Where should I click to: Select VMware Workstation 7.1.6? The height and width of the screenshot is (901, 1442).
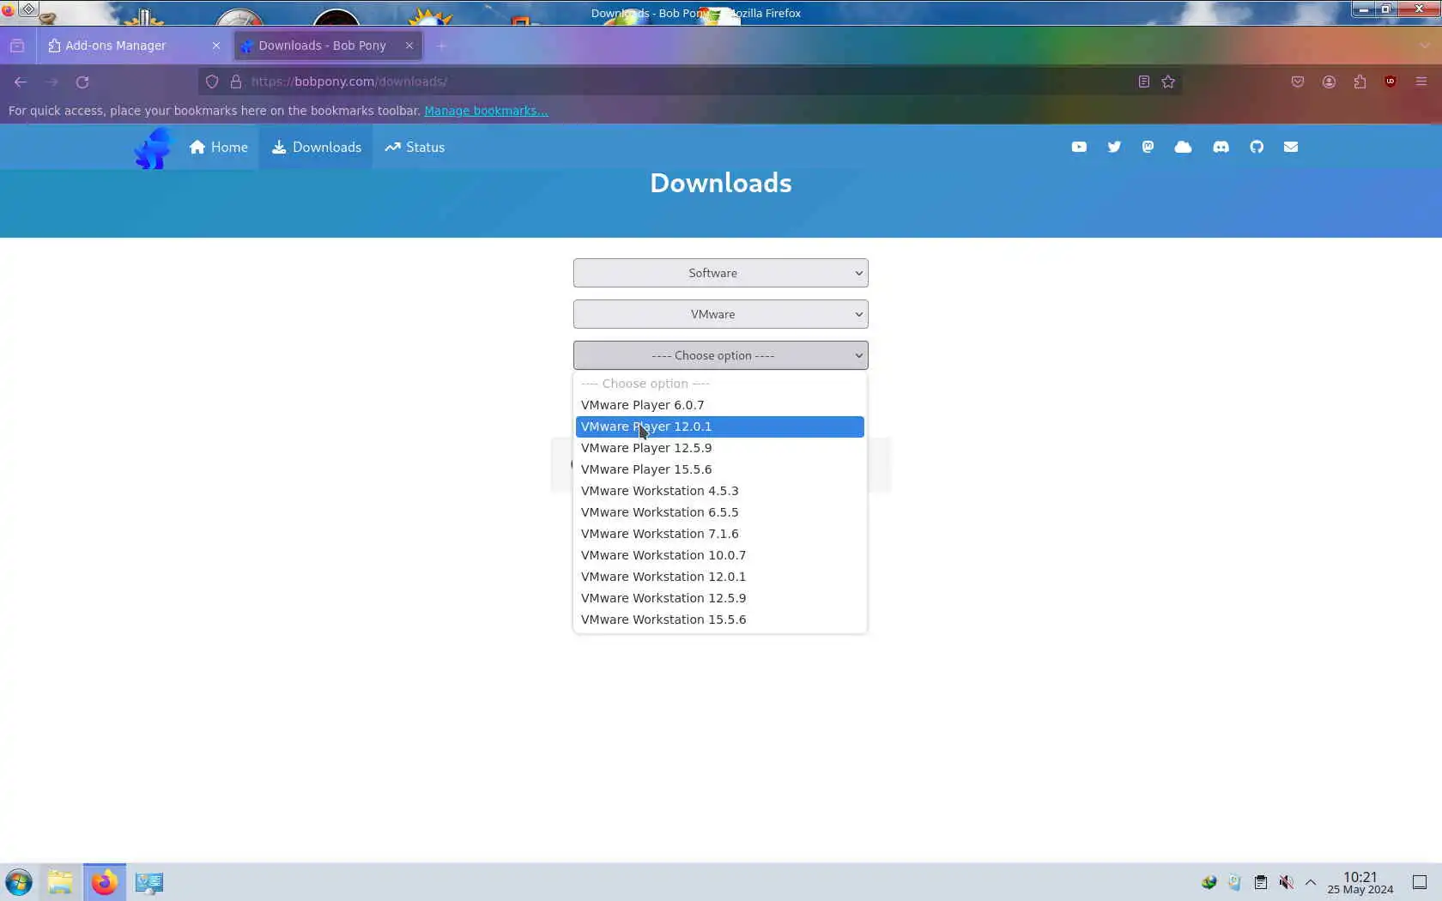(x=720, y=534)
